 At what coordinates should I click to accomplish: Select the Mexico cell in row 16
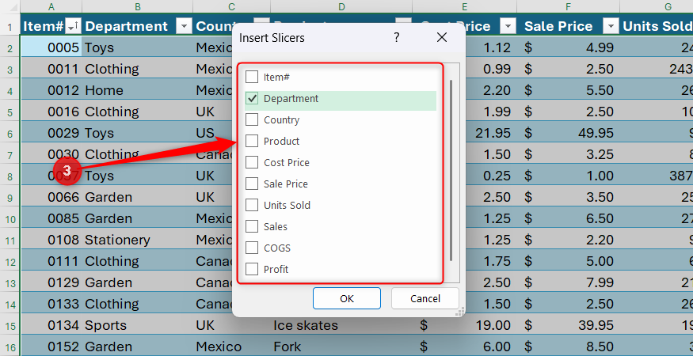[x=231, y=347]
